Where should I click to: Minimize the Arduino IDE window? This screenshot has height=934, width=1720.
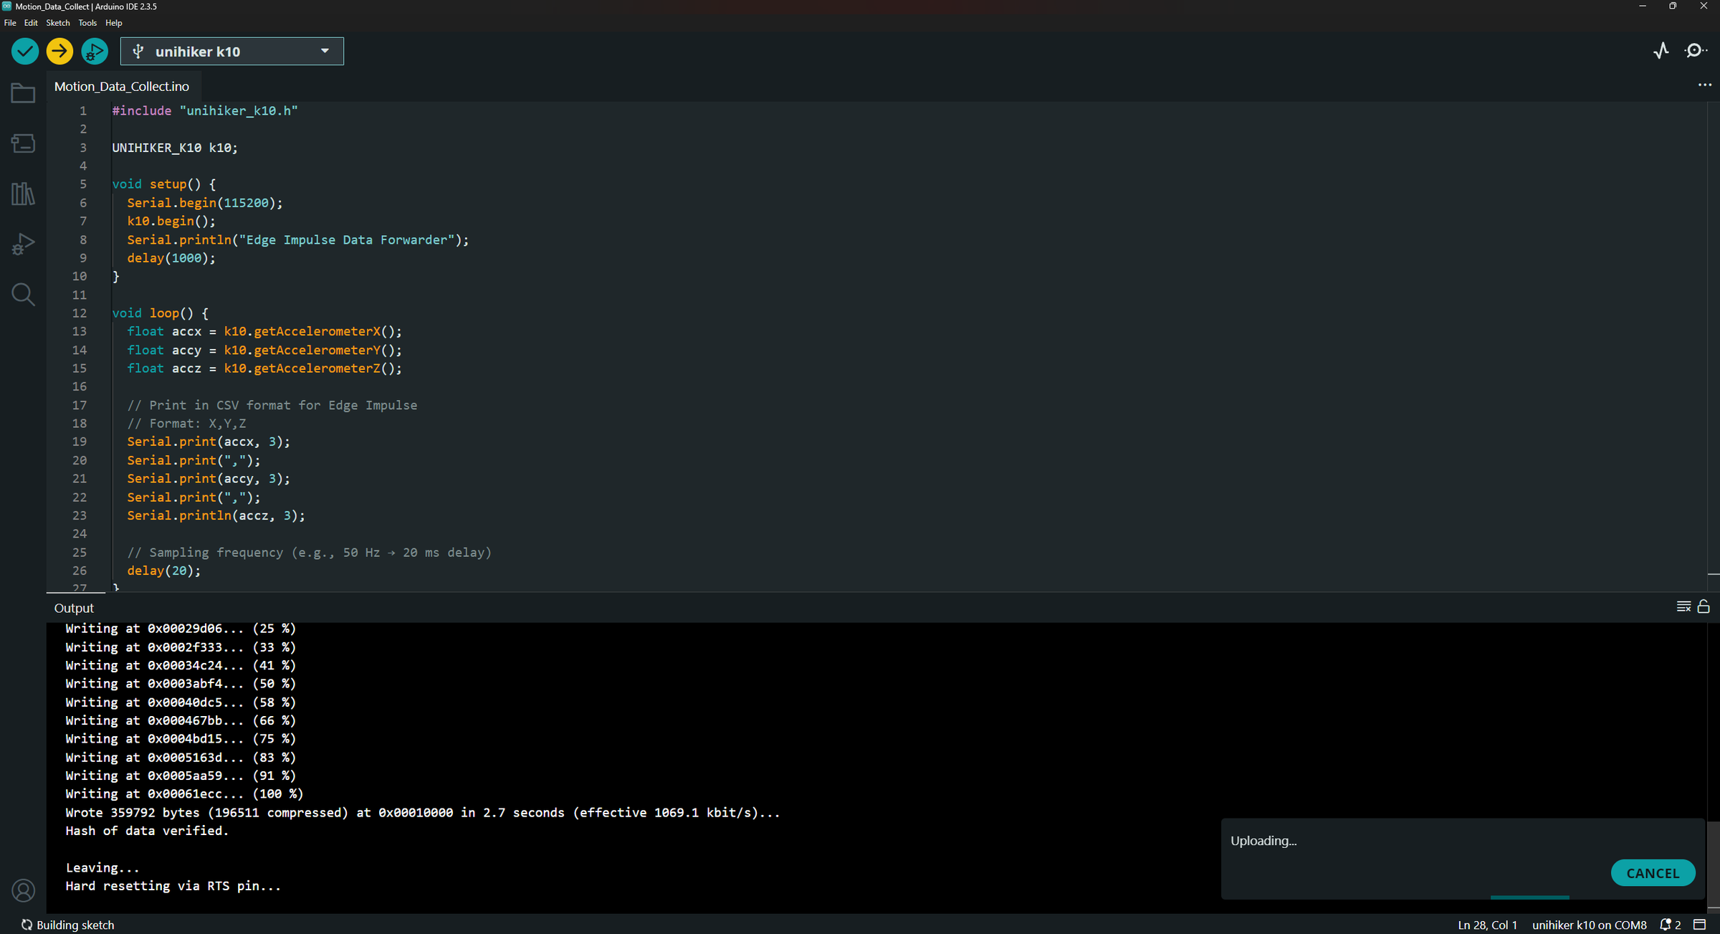pyautogui.click(x=1642, y=6)
